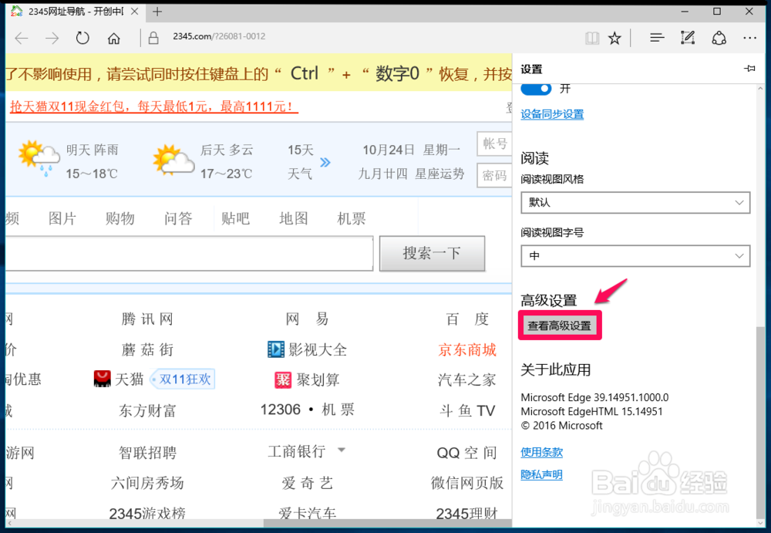Open the 阅读视图字号 dropdown
The height and width of the screenshot is (533, 771).
point(635,256)
